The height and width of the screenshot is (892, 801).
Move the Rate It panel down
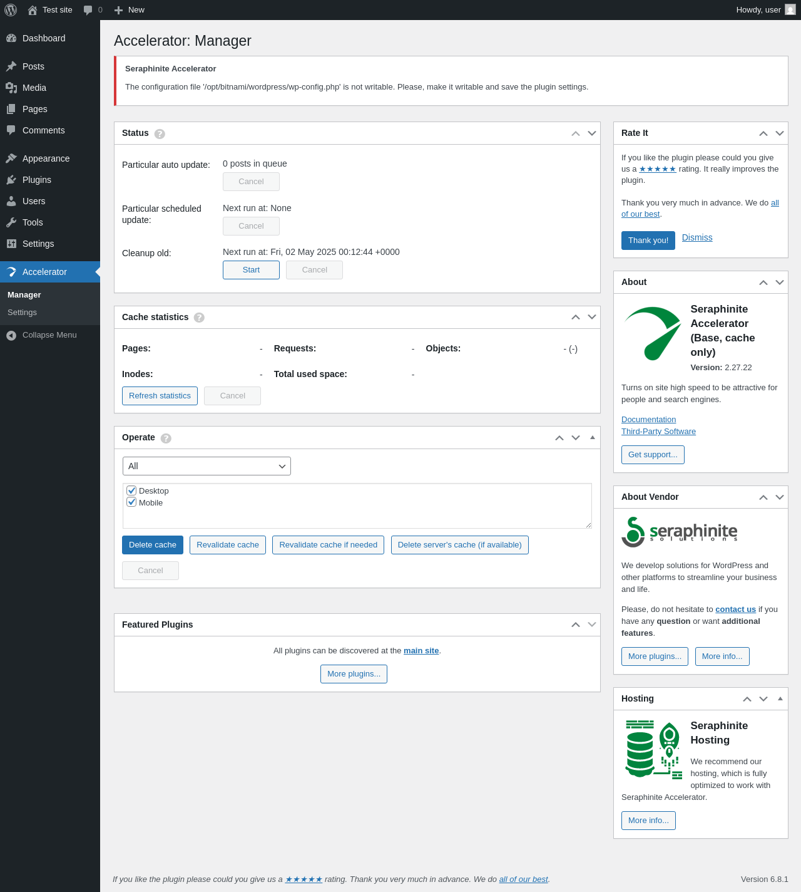[x=780, y=133]
